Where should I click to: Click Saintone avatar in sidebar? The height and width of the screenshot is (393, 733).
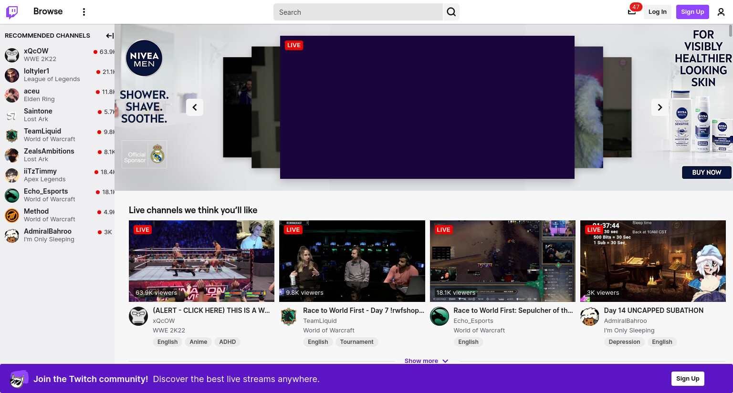tap(12, 115)
